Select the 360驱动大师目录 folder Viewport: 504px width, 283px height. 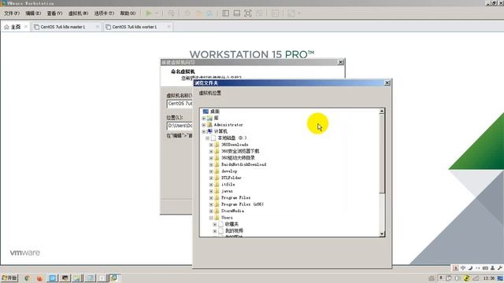tap(238, 158)
